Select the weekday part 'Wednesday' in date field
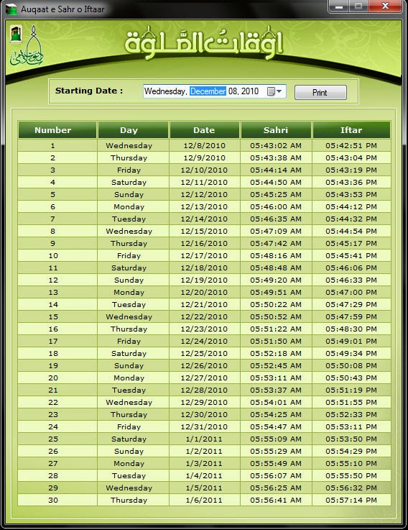Image resolution: width=408 pixels, height=530 pixels. click(165, 91)
